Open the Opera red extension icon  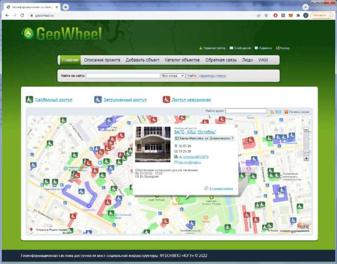pos(276,16)
